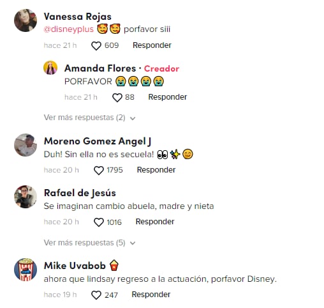Like Rafael de Jesús's comment
This screenshot has height=308, width=324.
click(x=99, y=222)
